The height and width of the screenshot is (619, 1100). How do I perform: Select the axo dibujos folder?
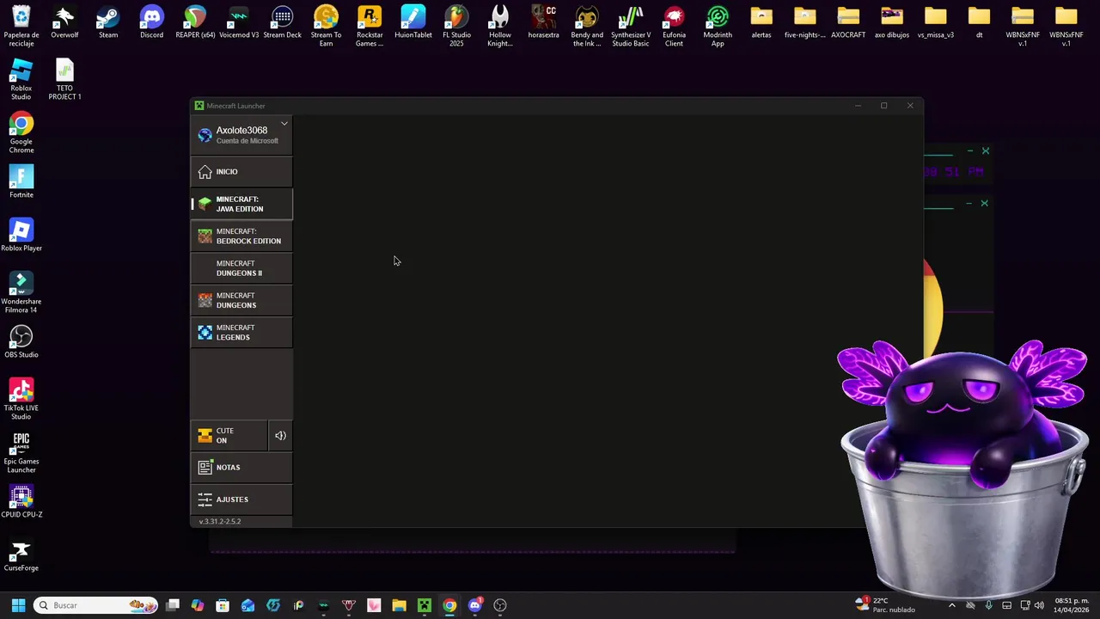click(892, 23)
